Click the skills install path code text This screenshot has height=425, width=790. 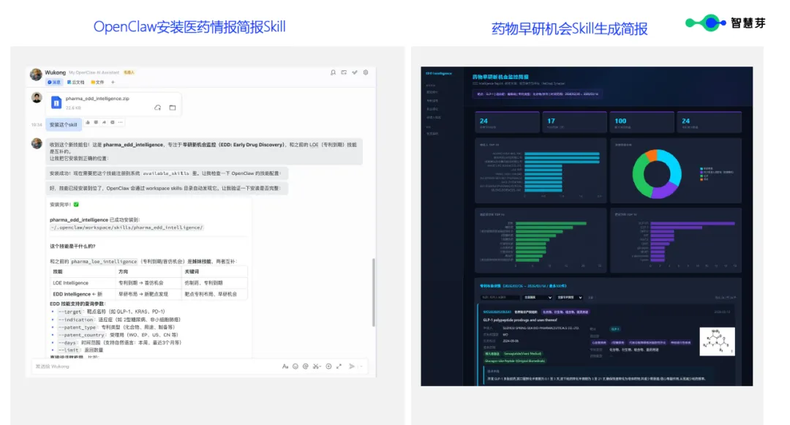(127, 227)
